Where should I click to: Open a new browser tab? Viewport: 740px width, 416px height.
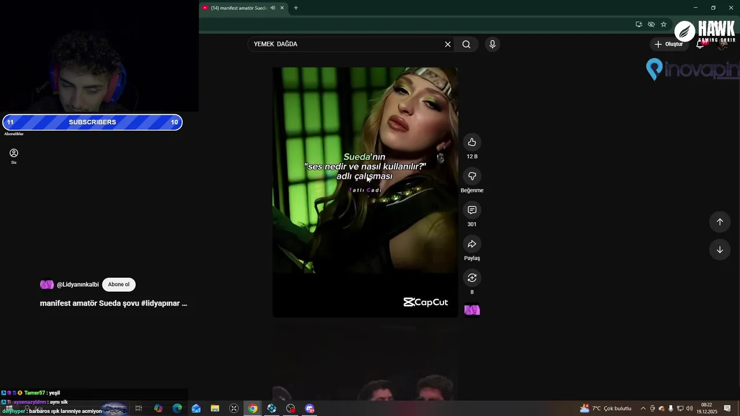coord(296,8)
